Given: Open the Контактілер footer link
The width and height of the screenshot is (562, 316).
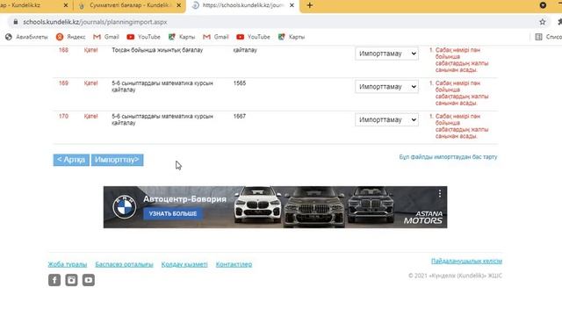Looking at the screenshot, I should coord(234,264).
